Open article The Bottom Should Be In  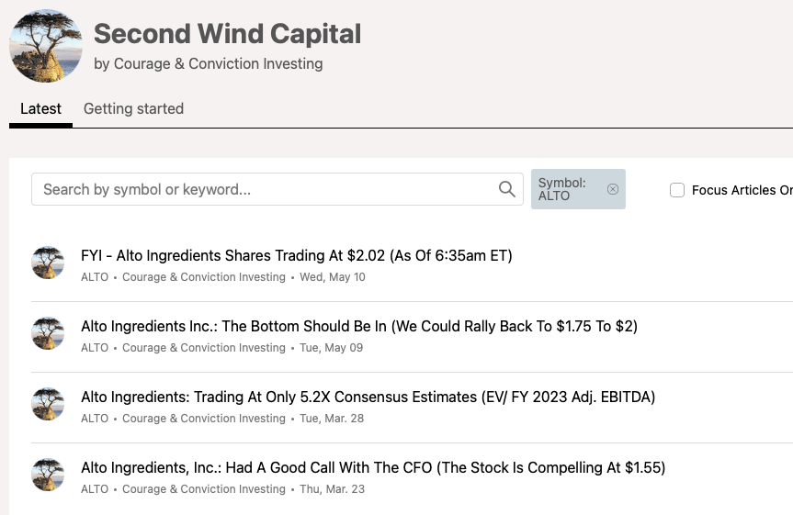pos(358,326)
